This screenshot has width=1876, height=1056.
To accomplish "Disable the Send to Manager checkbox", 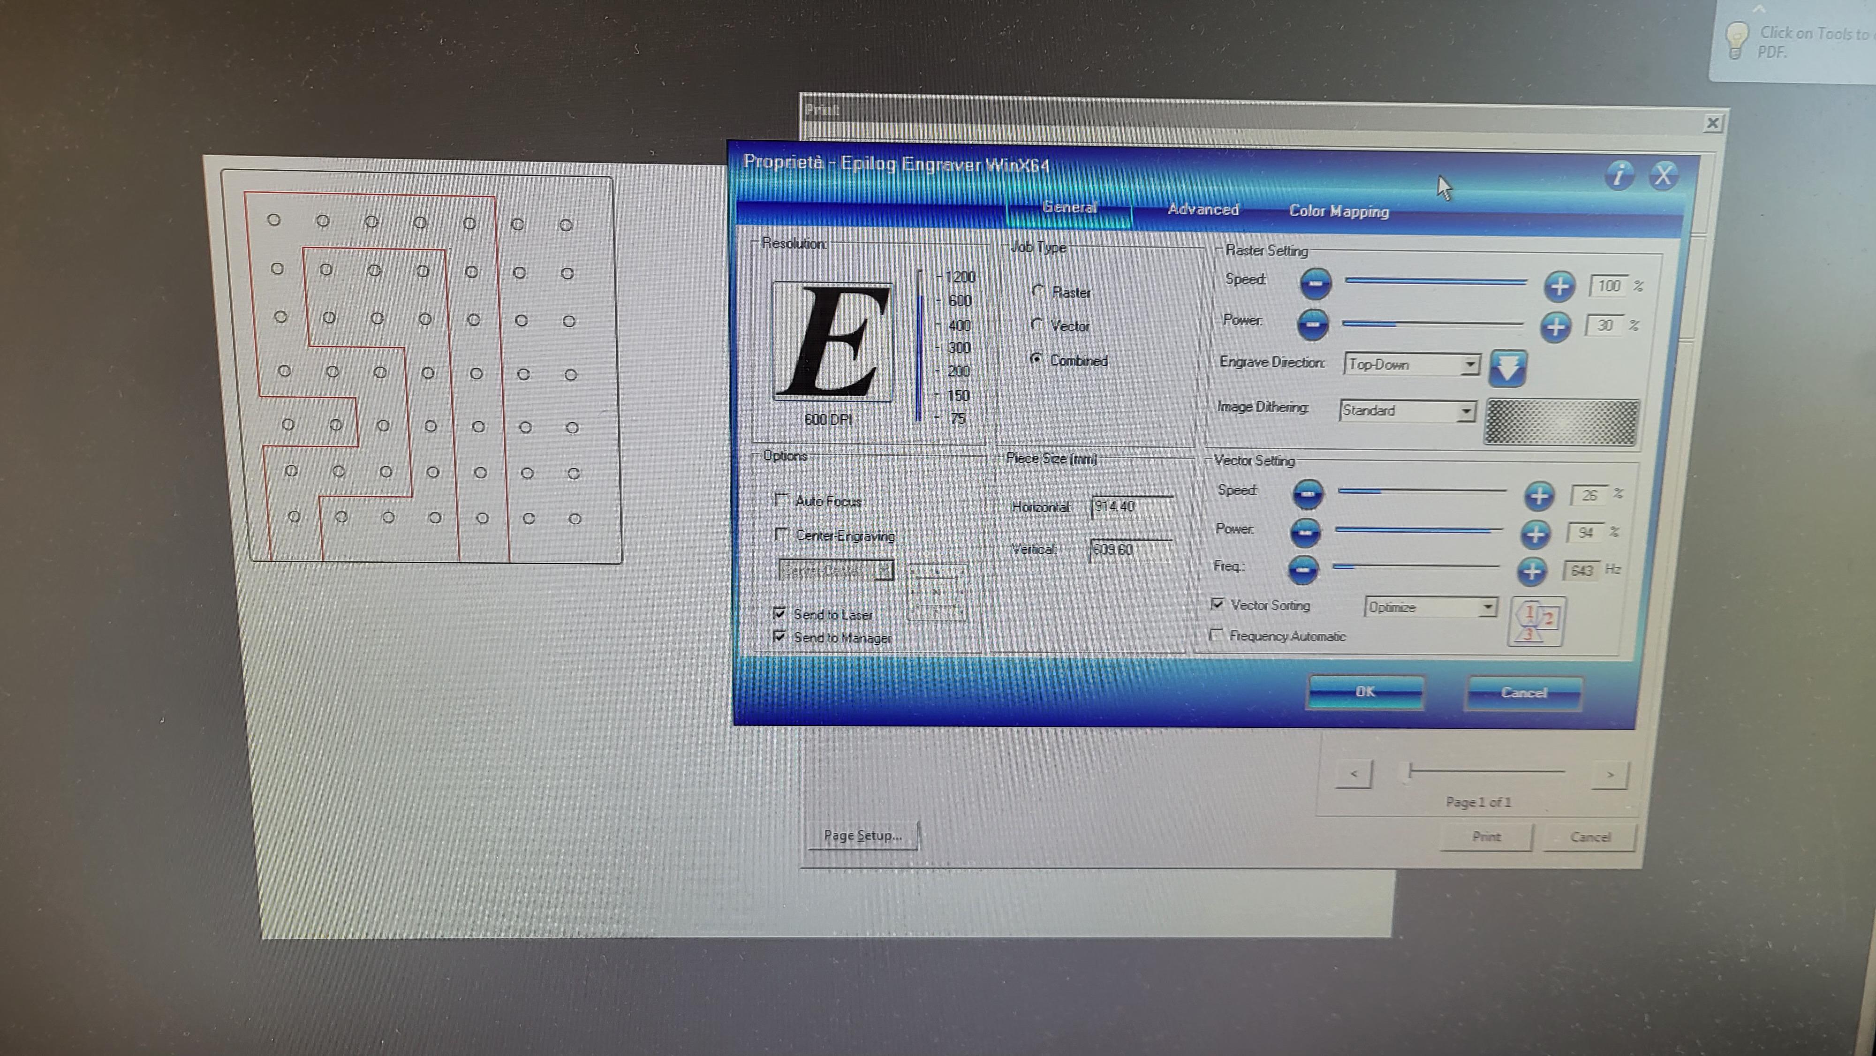I will [x=779, y=636].
